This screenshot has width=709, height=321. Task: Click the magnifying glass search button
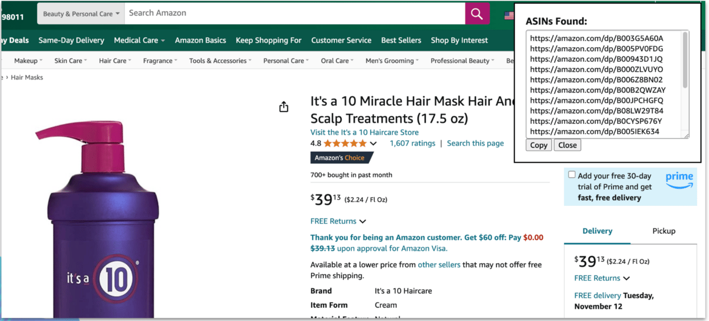(477, 14)
